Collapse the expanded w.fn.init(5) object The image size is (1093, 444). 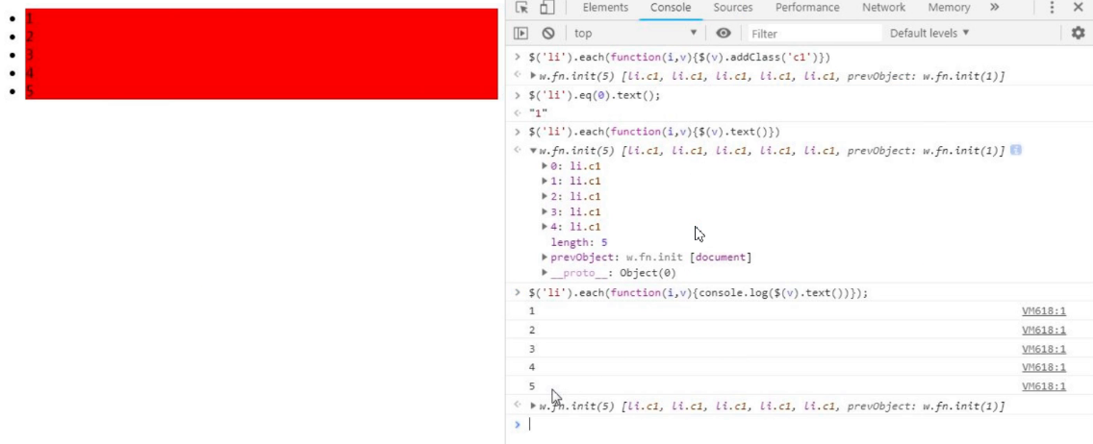point(533,150)
